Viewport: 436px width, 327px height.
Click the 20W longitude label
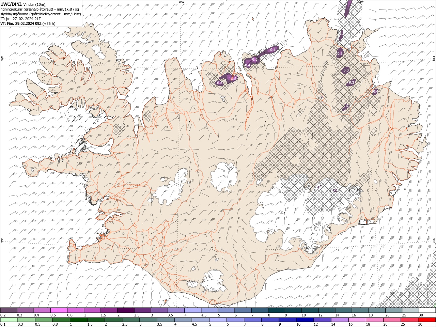coord(181,2)
